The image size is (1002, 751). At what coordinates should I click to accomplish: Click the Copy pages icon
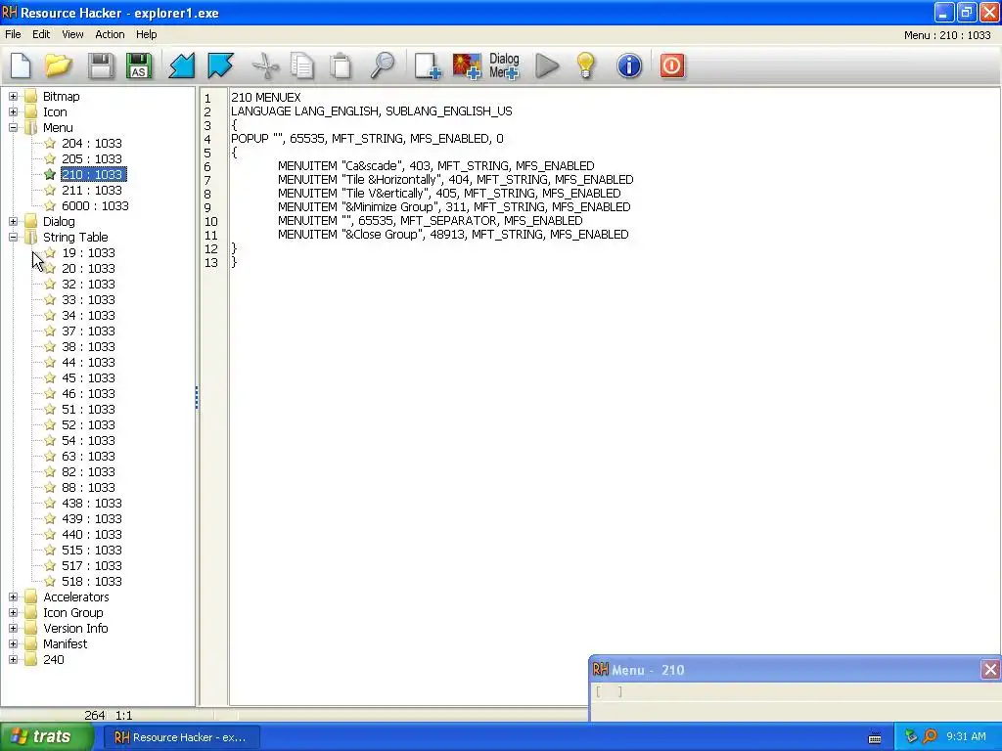302,66
